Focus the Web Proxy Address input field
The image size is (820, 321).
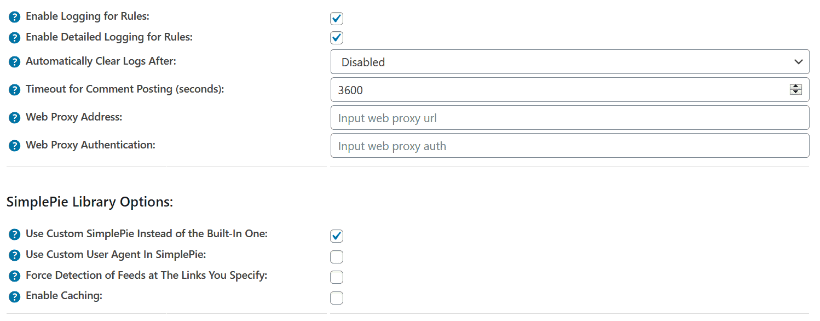(x=569, y=118)
